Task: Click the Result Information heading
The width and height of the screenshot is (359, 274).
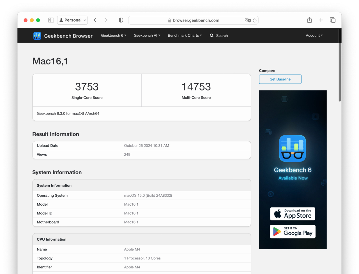Action: click(x=56, y=134)
